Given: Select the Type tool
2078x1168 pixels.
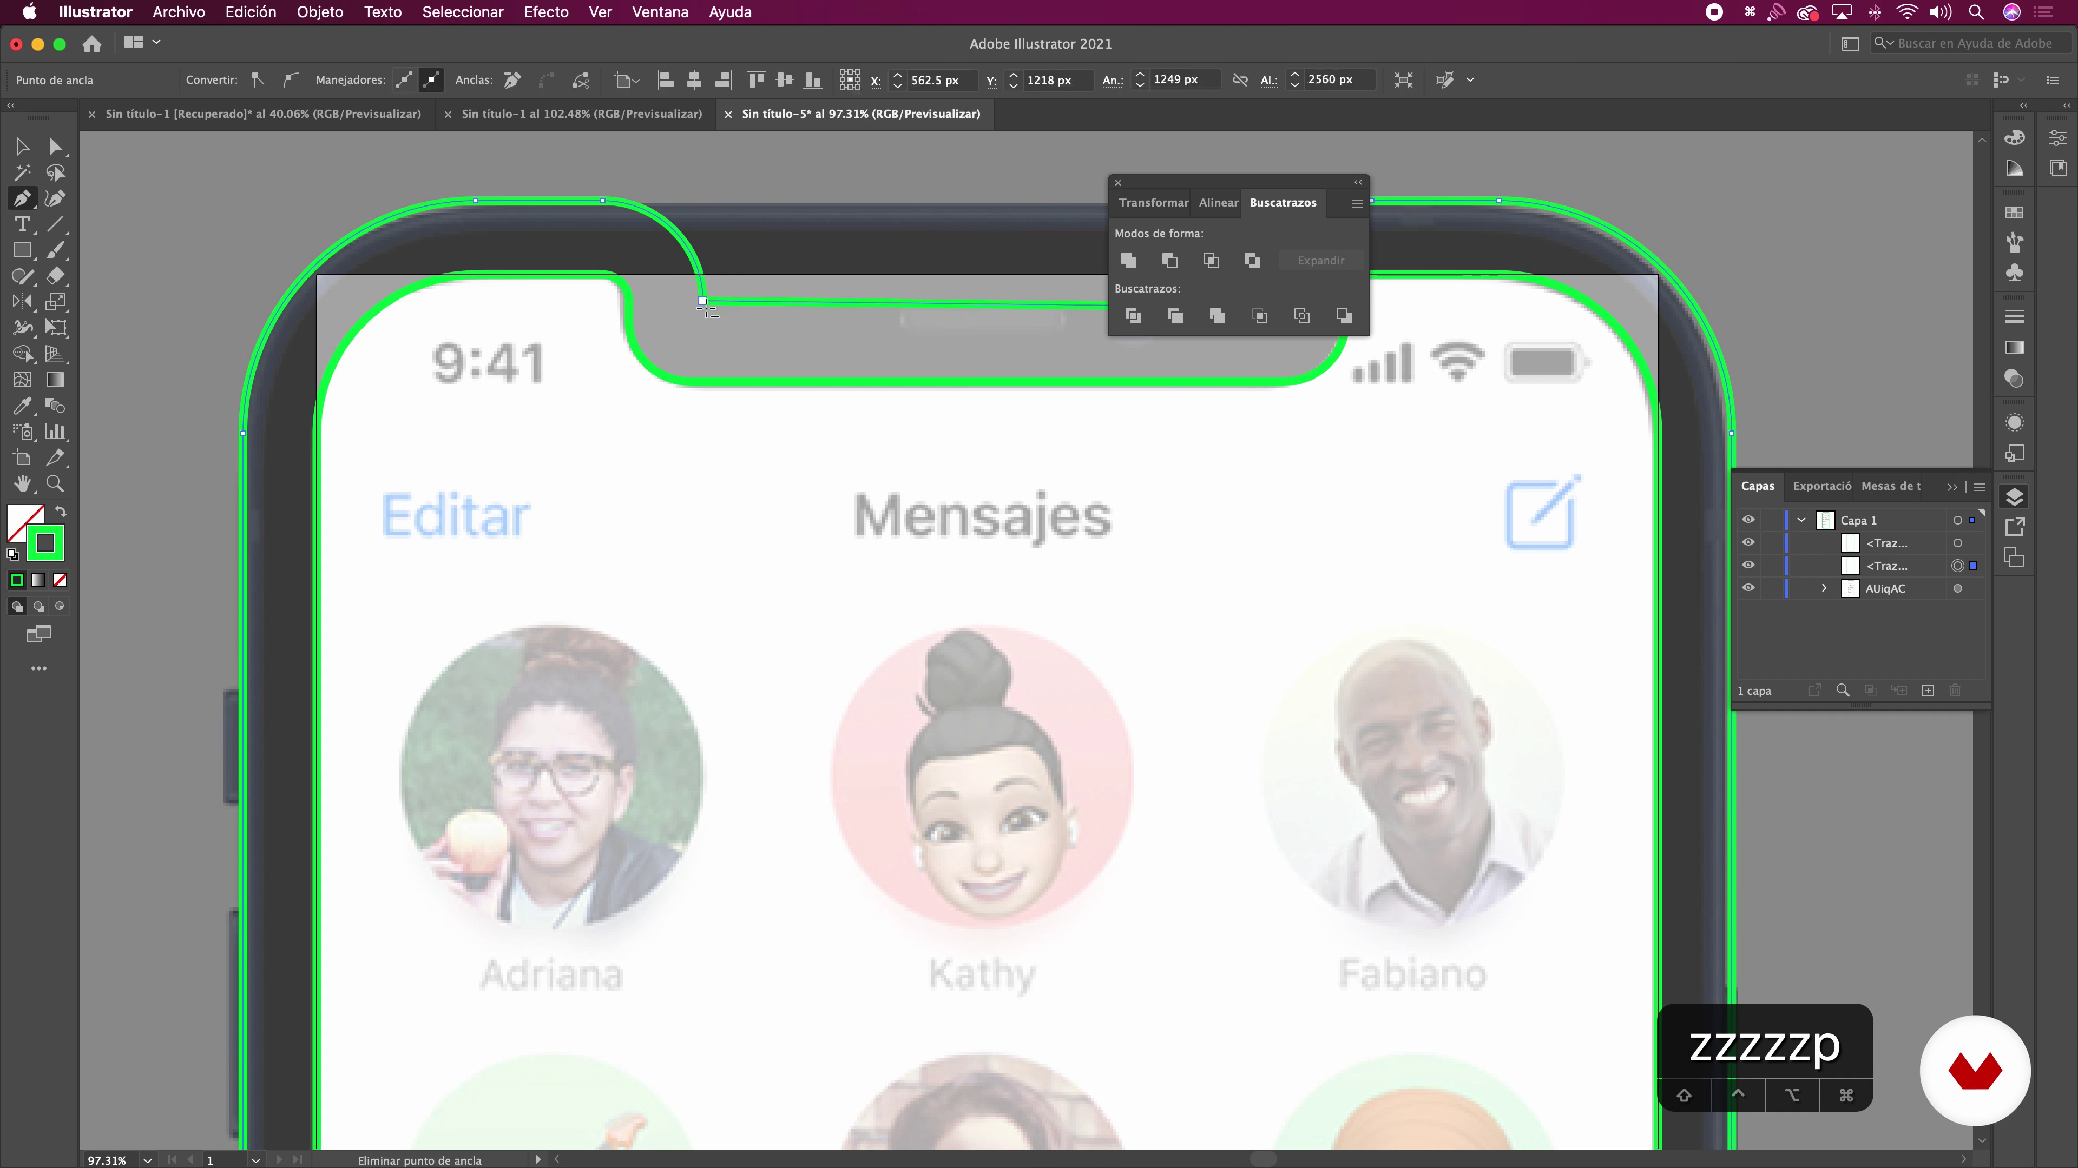Looking at the screenshot, I should pyautogui.click(x=22, y=224).
